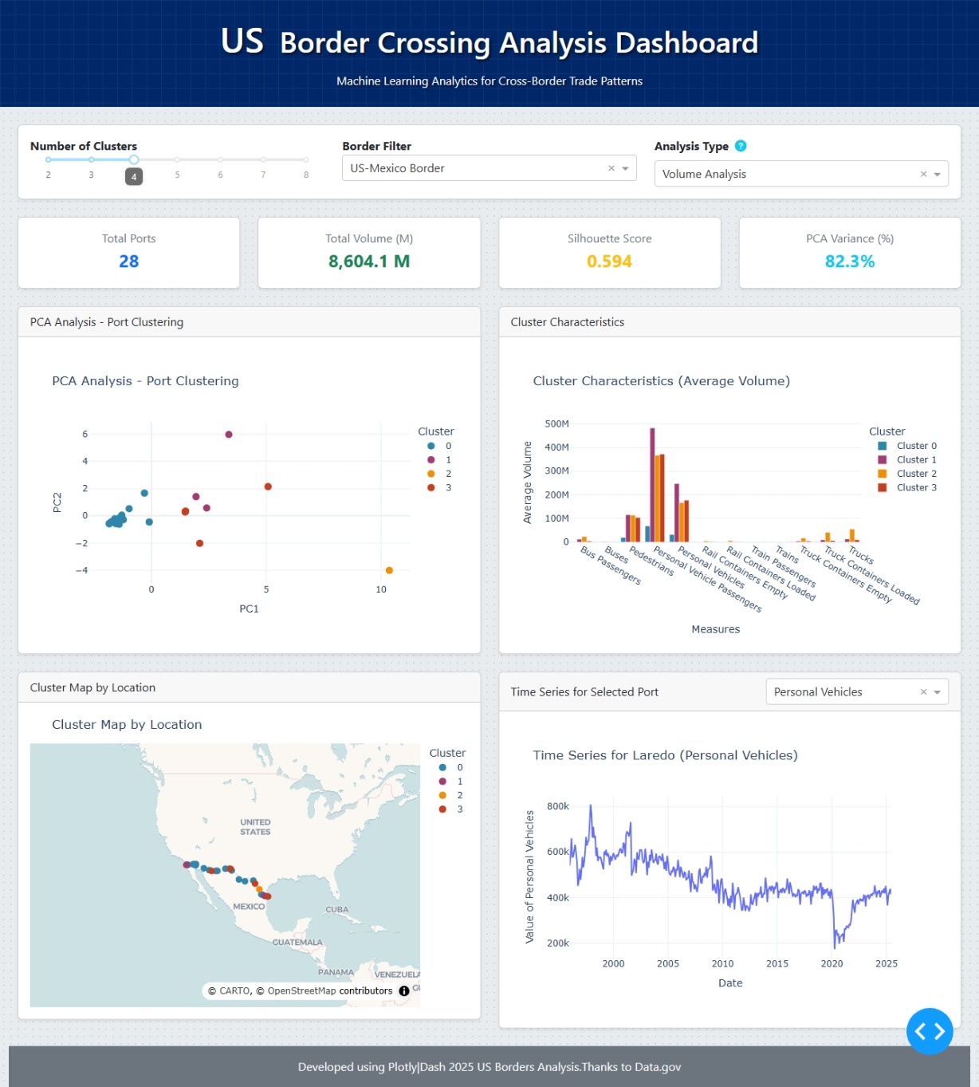The height and width of the screenshot is (1087, 979).
Task: Click the CARTO attribution link
Action: (234, 991)
